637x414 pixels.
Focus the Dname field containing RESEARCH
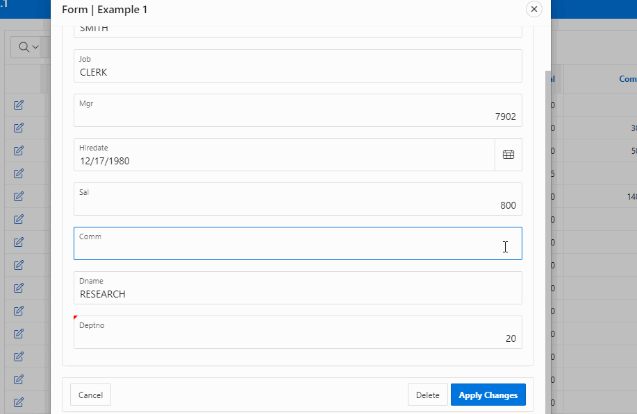[297, 294]
